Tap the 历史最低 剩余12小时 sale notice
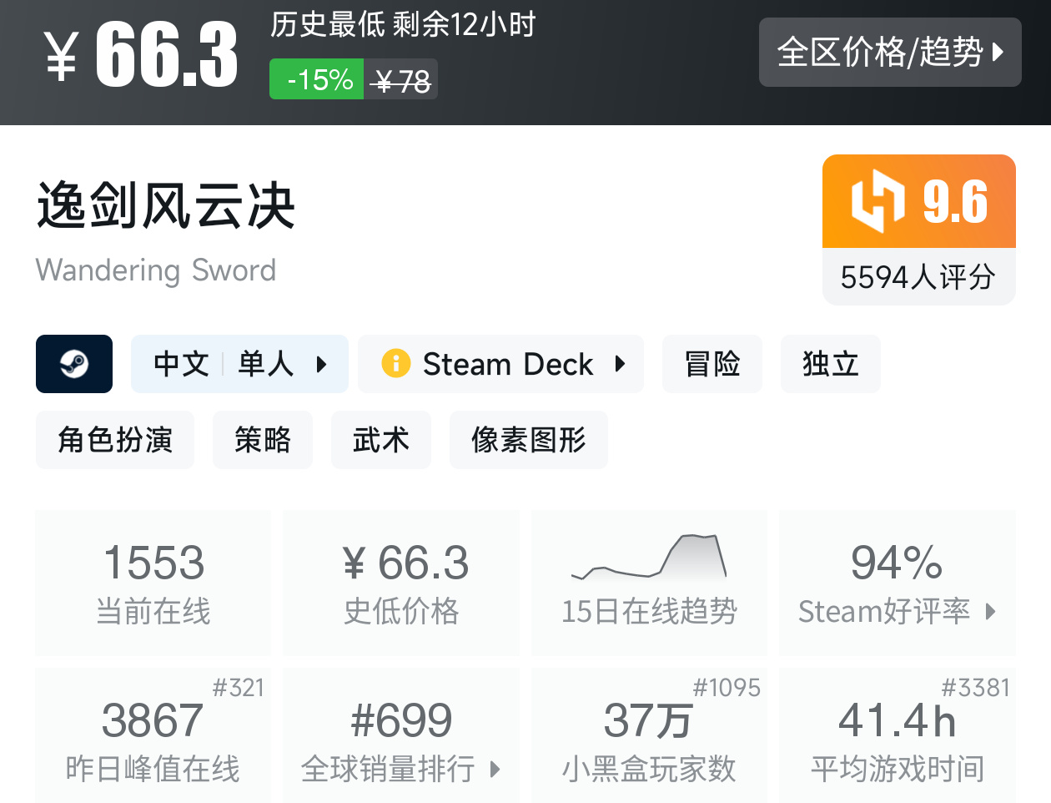 click(x=403, y=25)
